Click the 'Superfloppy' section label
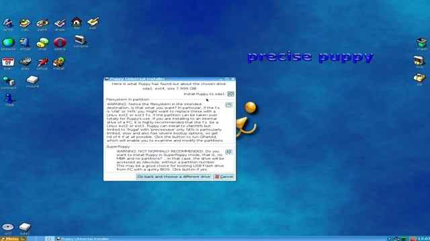 [x=118, y=147]
